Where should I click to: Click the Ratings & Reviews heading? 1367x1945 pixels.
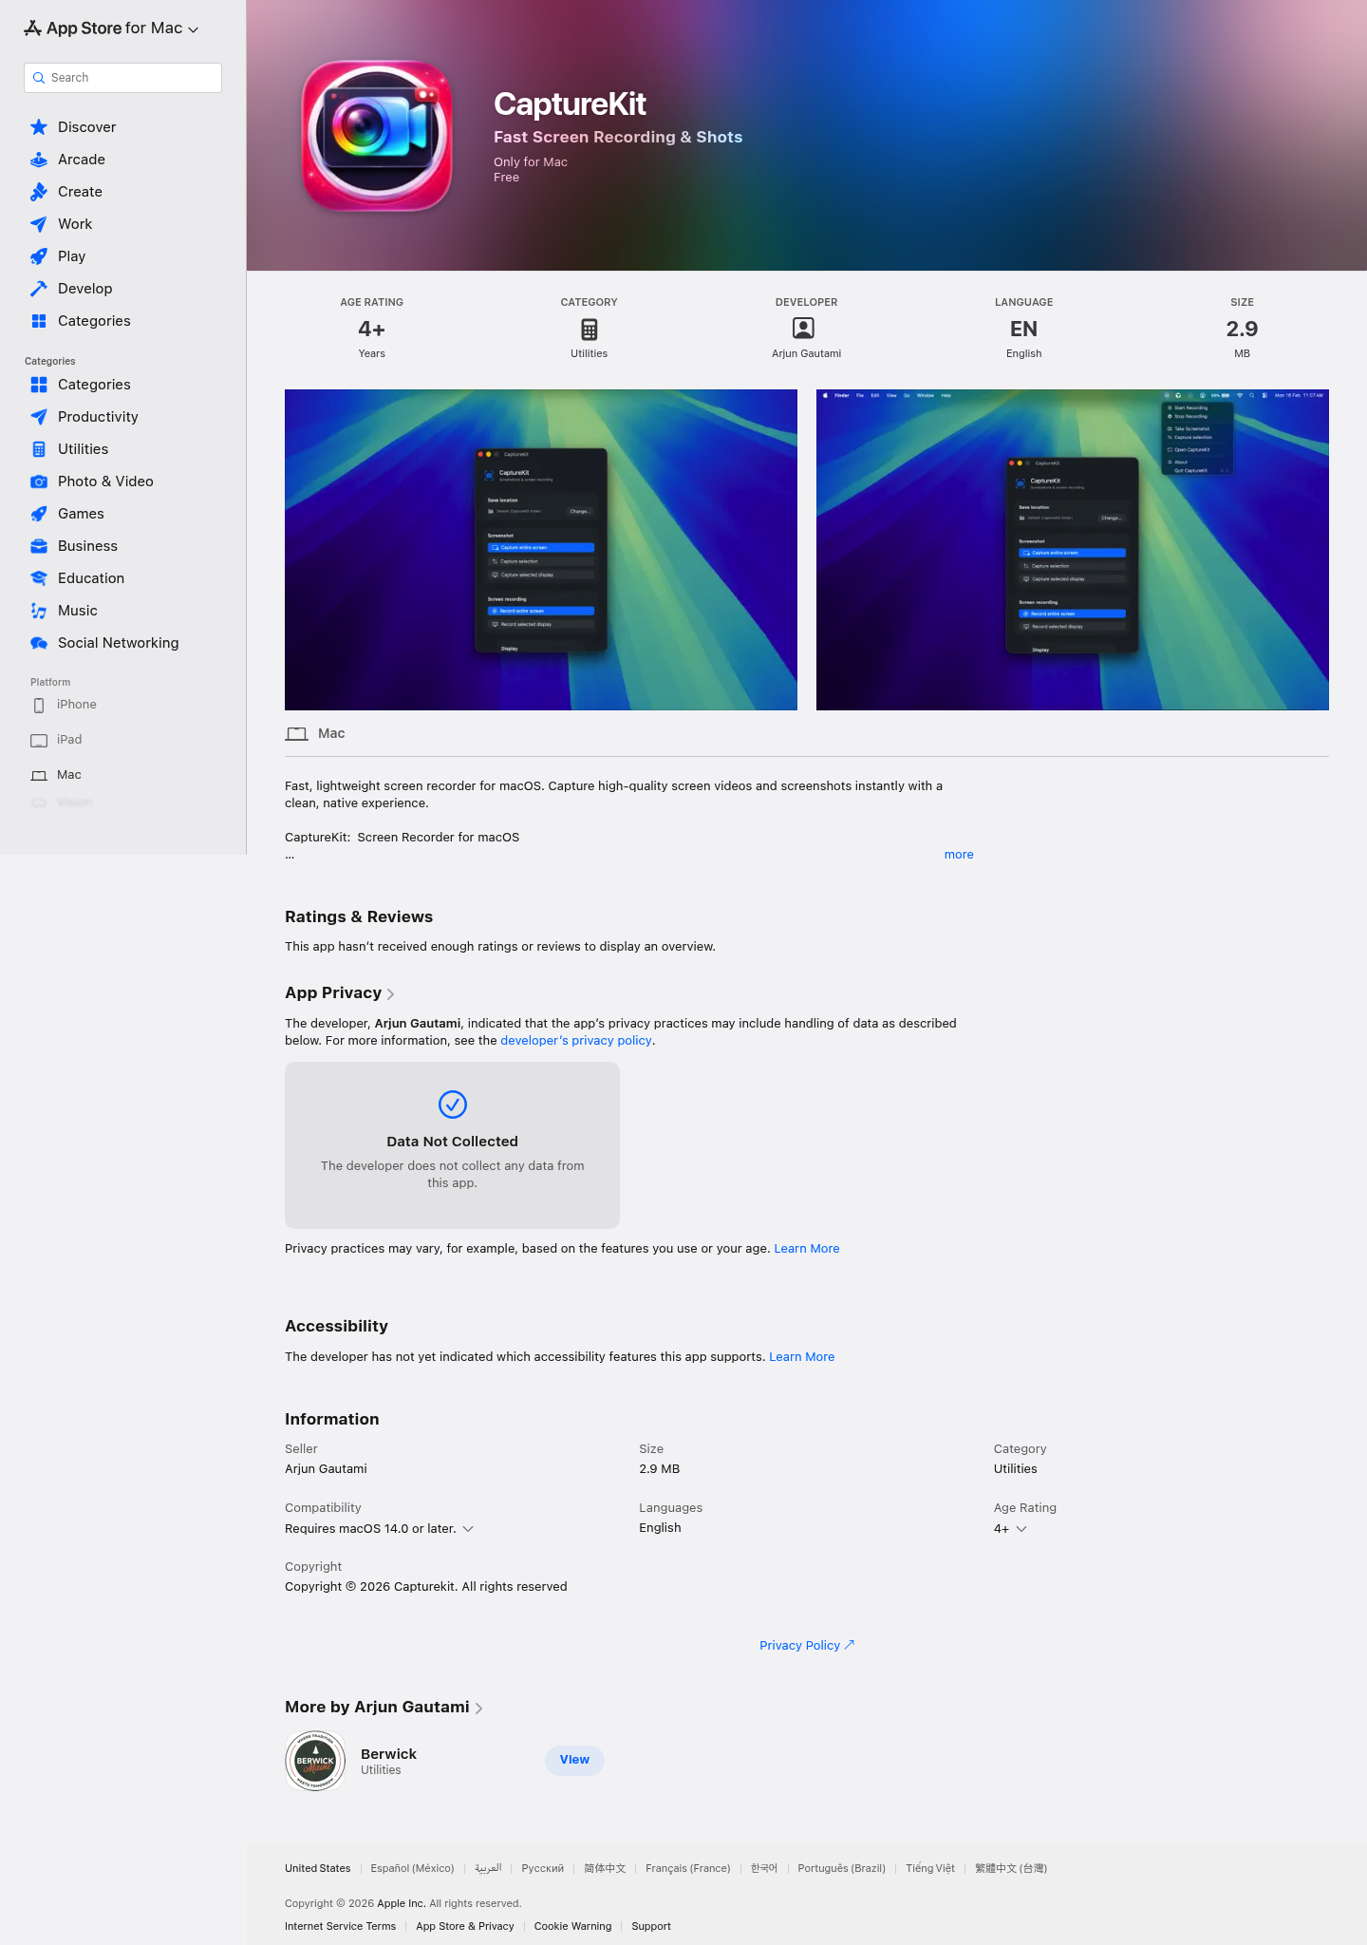(x=359, y=917)
